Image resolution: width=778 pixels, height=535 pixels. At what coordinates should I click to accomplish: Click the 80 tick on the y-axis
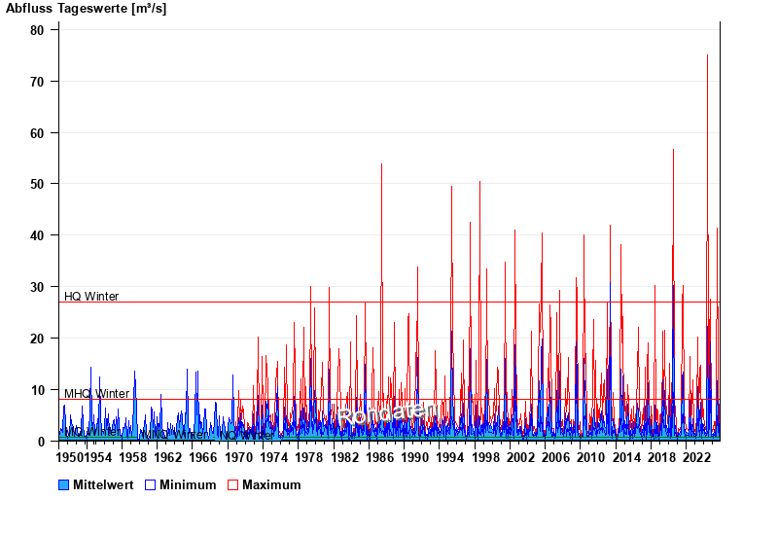pos(37,30)
